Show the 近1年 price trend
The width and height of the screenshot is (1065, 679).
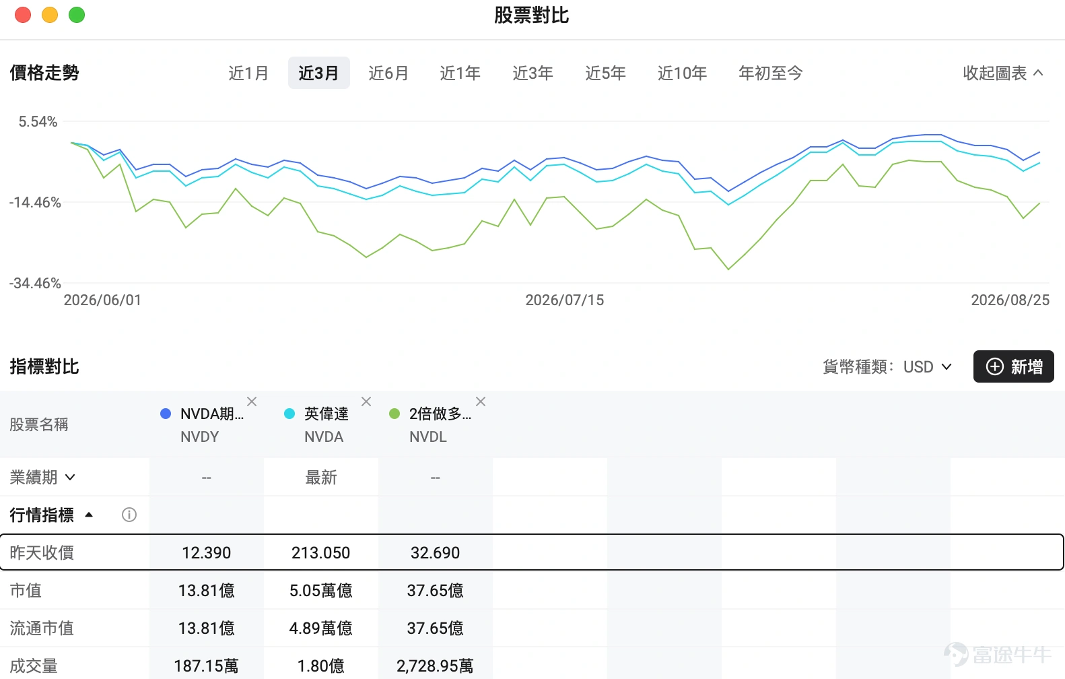460,73
